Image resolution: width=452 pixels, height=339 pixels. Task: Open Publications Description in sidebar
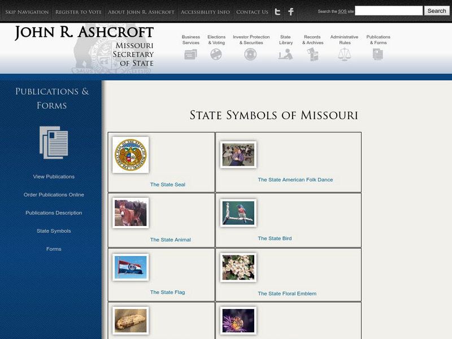click(x=54, y=213)
